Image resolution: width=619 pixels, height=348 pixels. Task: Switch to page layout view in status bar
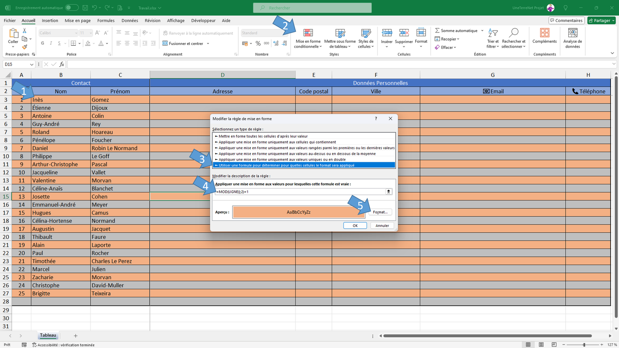coord(541,345)
